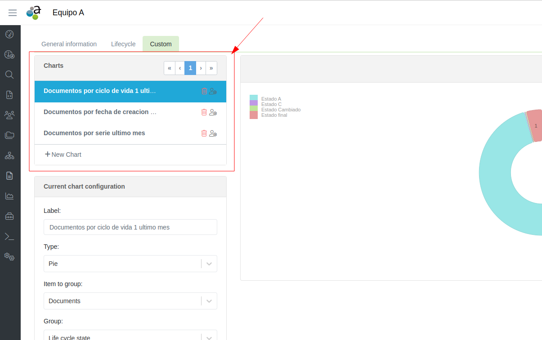Open the terminal console sidebar icon

tap(9, 236)
